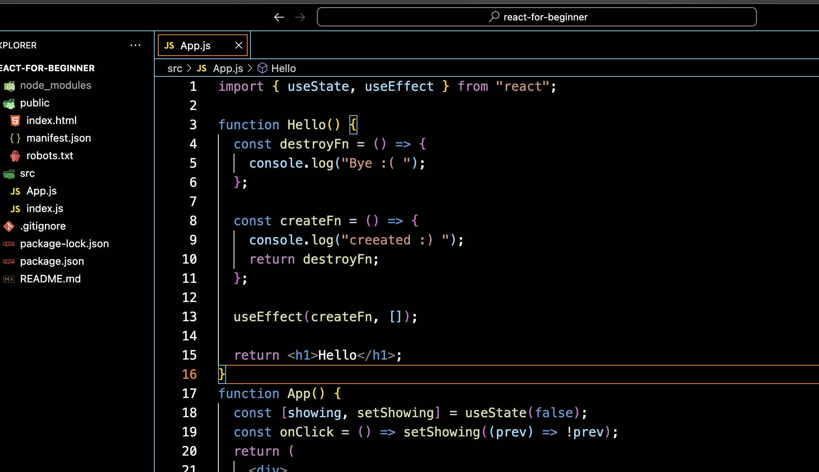This screenshot has height=472, width=819.
Task: Open the Explorer more actions ellipsis
Action: 135,45
